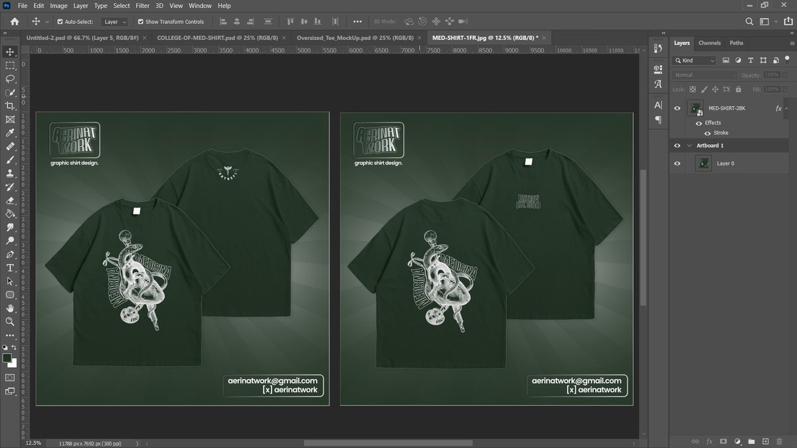Open the Normal blend mode dropdown
Screen dimensions: 797x448
pyautogui.click(x=705, y=75)
